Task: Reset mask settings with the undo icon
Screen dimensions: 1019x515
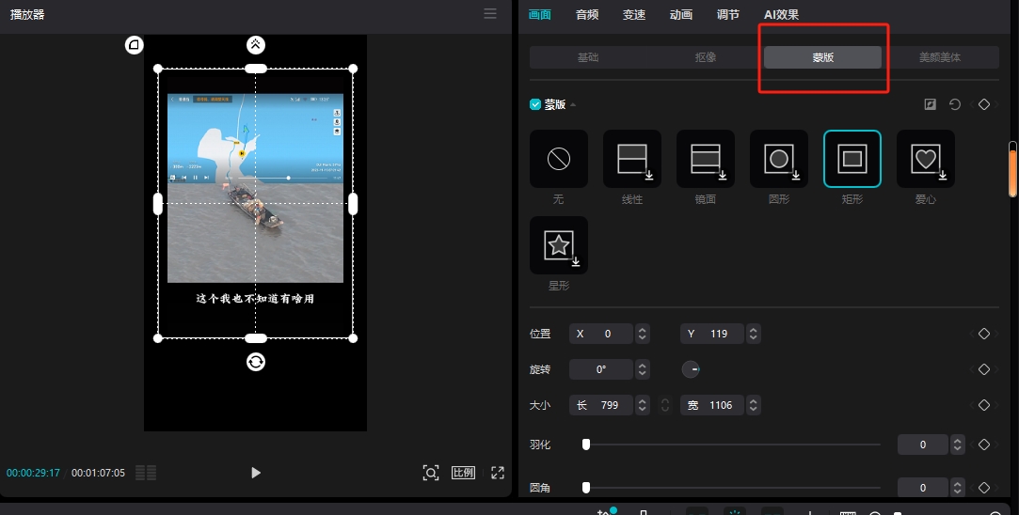Action: (x=955, y=104)
